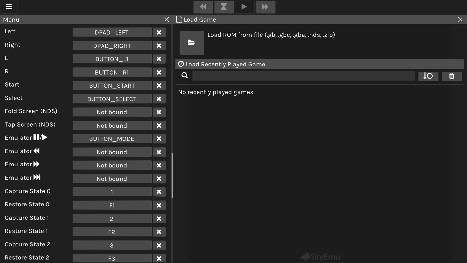
Task: Rebind the BUTTON_L1 binding
Action: coord(112,59)
